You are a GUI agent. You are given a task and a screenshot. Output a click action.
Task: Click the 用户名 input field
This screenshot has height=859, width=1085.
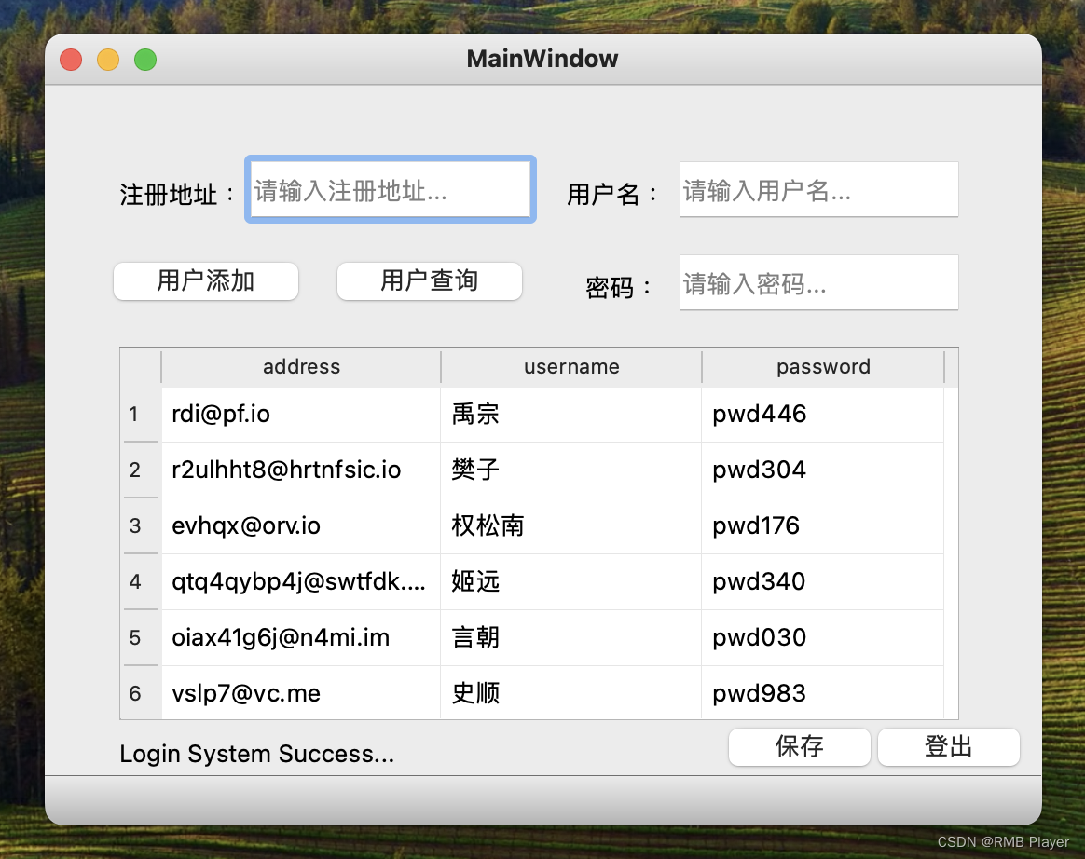point(818,189)
